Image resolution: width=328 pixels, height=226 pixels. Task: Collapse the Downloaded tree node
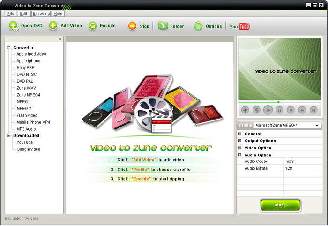click(8, 136)
